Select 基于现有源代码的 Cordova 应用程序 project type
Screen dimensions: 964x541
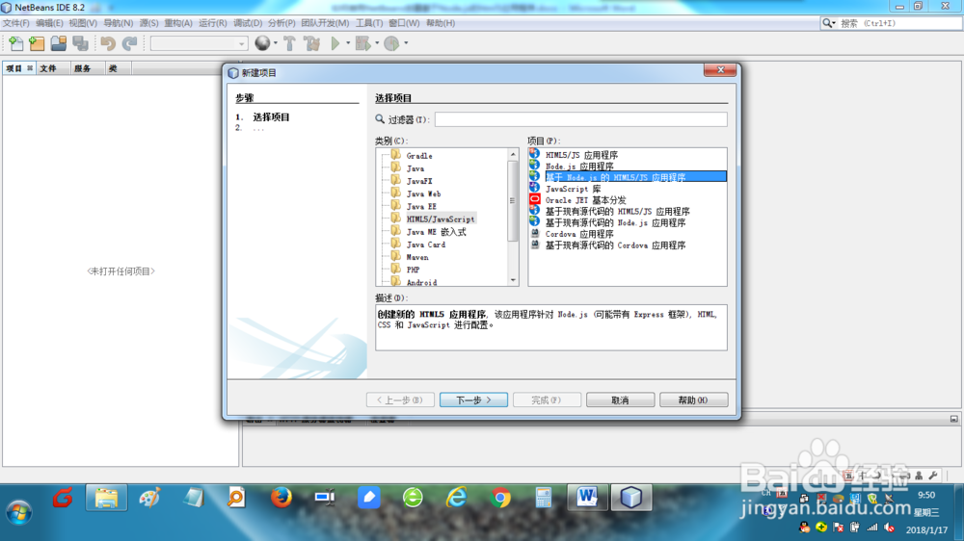[615, 245]
